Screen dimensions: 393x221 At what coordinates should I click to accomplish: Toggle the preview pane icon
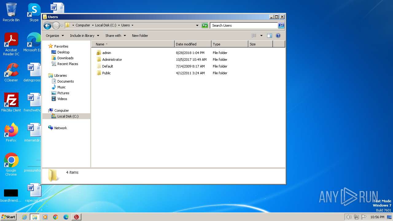[x=269, y=36]
